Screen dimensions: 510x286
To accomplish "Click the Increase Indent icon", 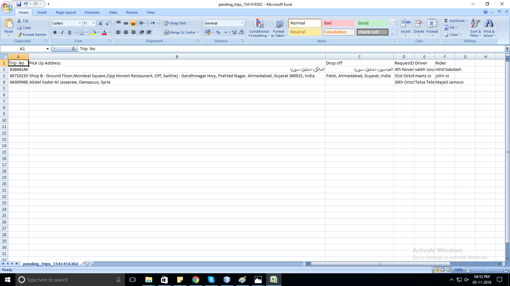I will [x=149, y=32].
